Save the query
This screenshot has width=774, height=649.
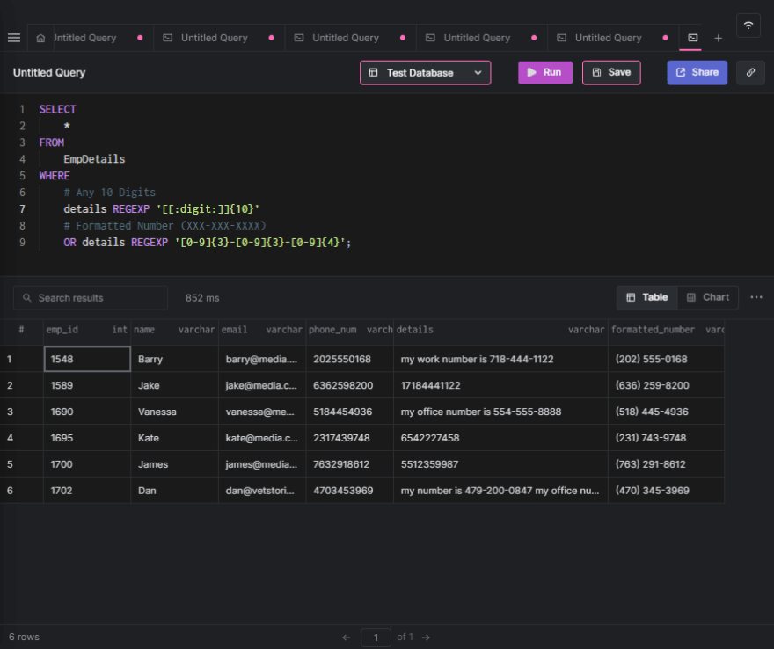[x=611, y=72]
